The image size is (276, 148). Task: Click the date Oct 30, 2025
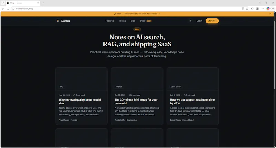[120, 95]
